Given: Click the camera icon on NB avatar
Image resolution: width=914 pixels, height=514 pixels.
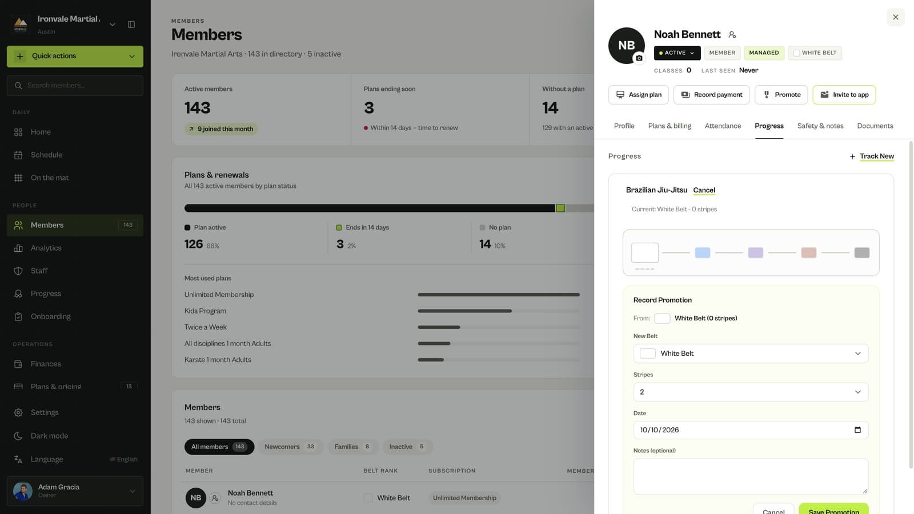Looking at the screenshot, I should tap(639, 58).
